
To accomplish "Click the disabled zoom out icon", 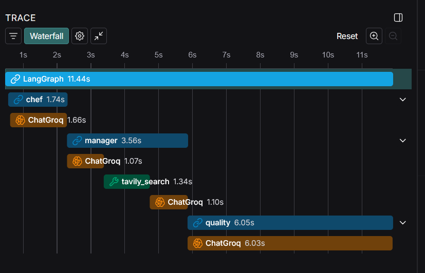I will 393,36.
